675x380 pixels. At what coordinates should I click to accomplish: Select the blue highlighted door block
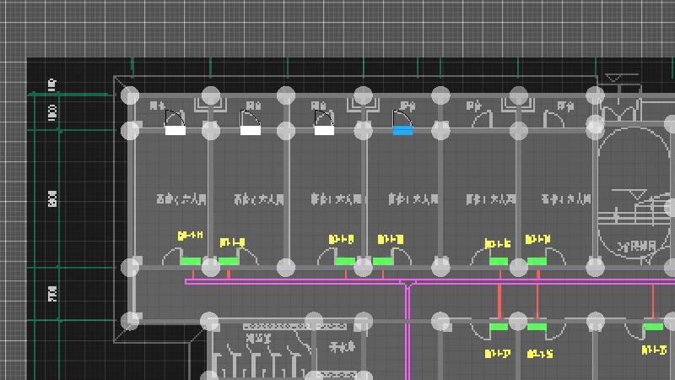click(402, 131)
